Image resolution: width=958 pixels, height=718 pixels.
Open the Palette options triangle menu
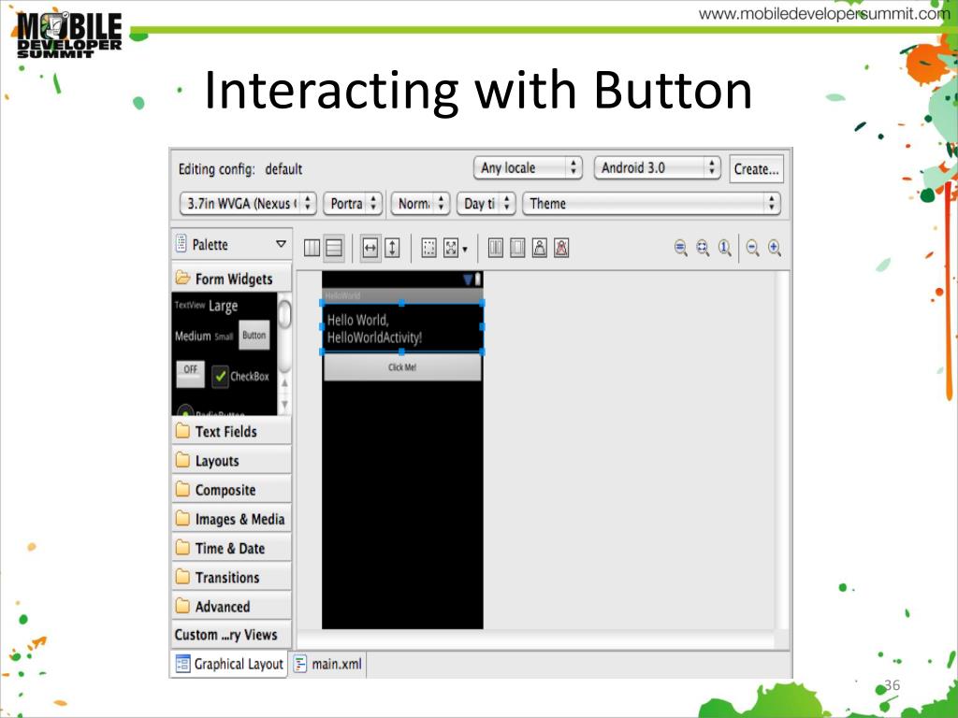point(281,244)
